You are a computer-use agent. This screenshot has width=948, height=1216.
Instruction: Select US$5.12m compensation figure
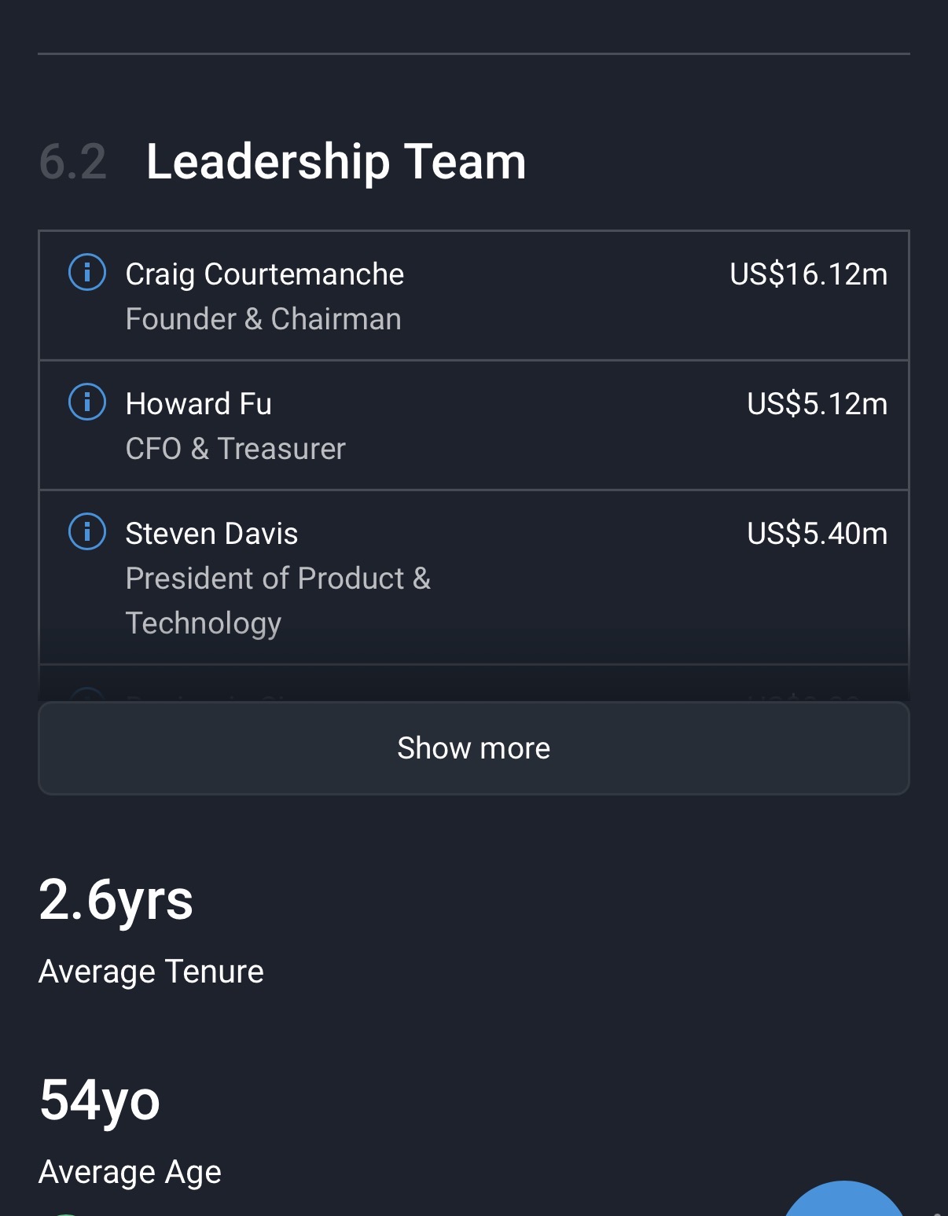(x=817, y=404)
